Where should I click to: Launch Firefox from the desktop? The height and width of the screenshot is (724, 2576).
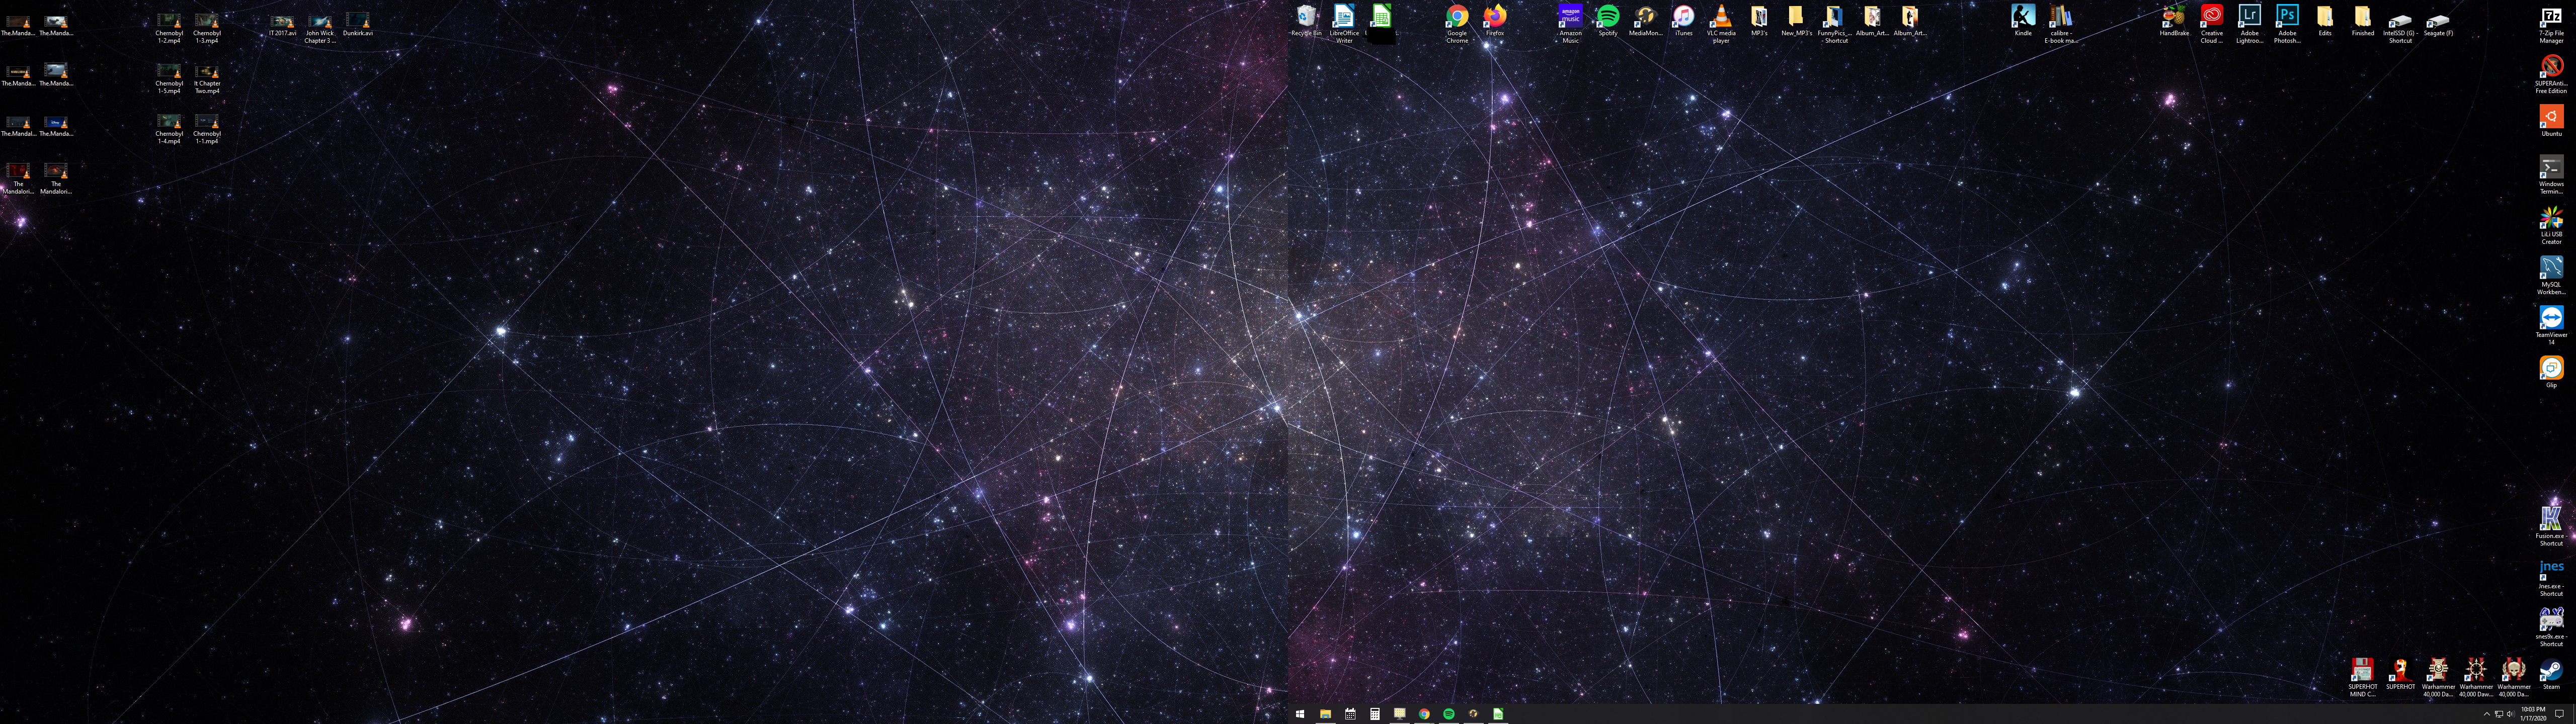tap(1494, 21)
